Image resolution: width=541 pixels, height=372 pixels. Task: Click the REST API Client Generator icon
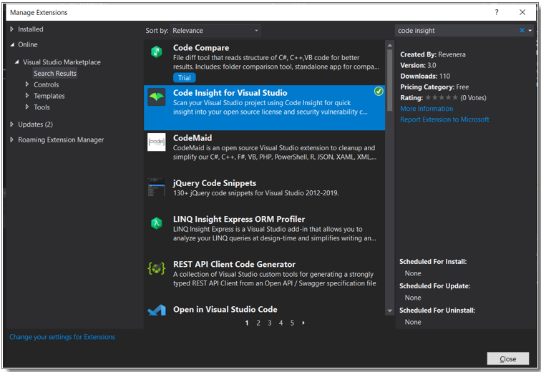click(x=157, y=268)
